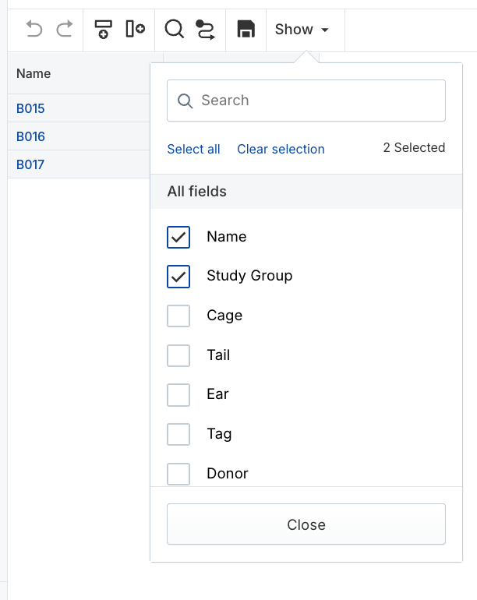
Task: Enable the Cage field checkbox
Action: (x=178, y=316)
